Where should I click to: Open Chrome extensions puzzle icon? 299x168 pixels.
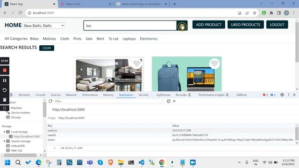271,13
